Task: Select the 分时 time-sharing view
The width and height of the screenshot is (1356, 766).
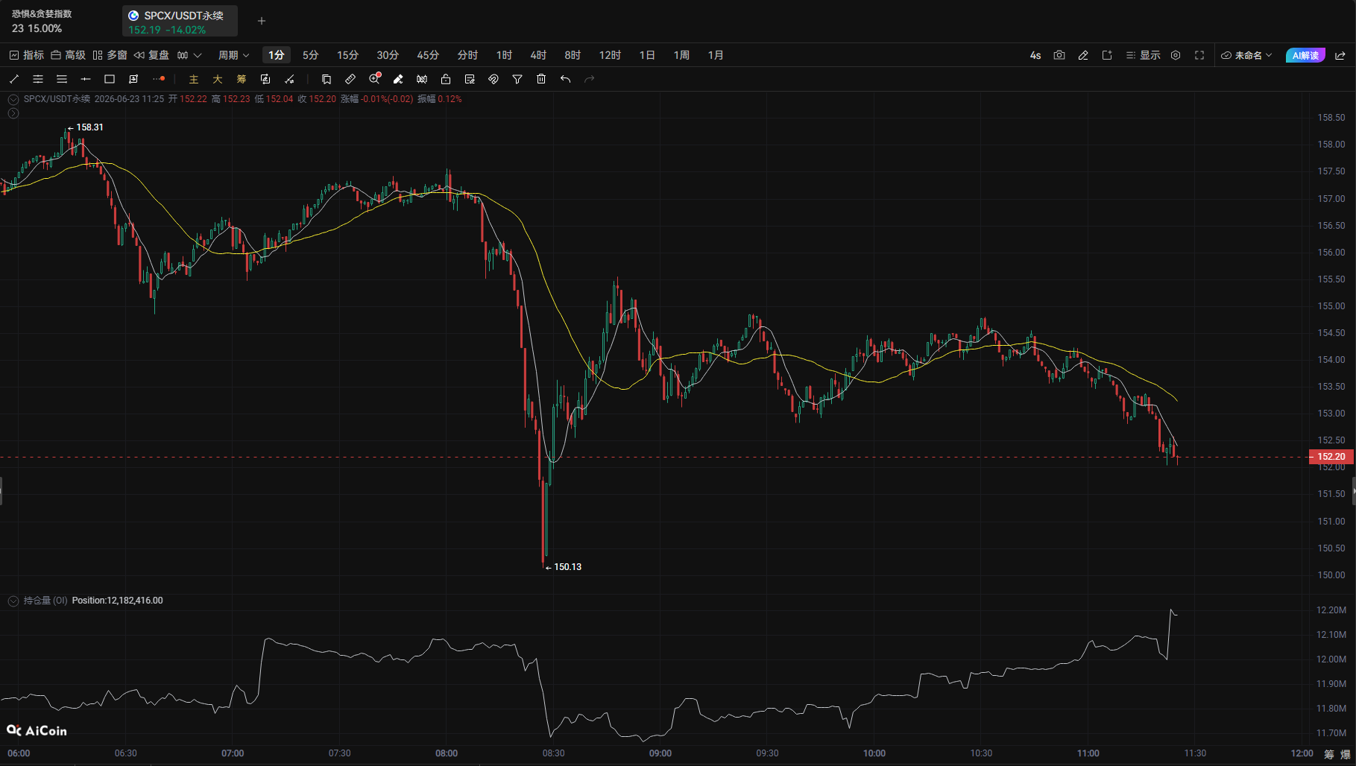Action: pyautogui.click(x=467, y=55)
